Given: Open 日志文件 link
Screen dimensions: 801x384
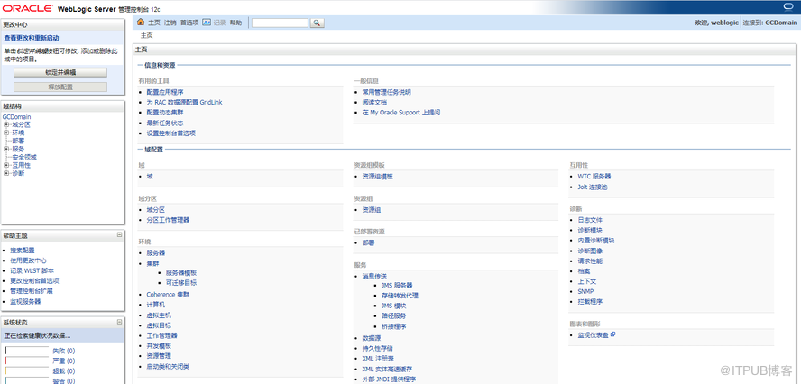Looking at the screenshot, I should (590, 220).
